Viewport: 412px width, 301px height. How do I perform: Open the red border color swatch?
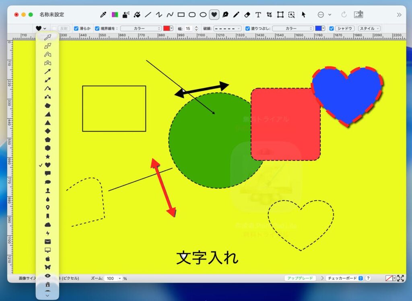(168, 29)
